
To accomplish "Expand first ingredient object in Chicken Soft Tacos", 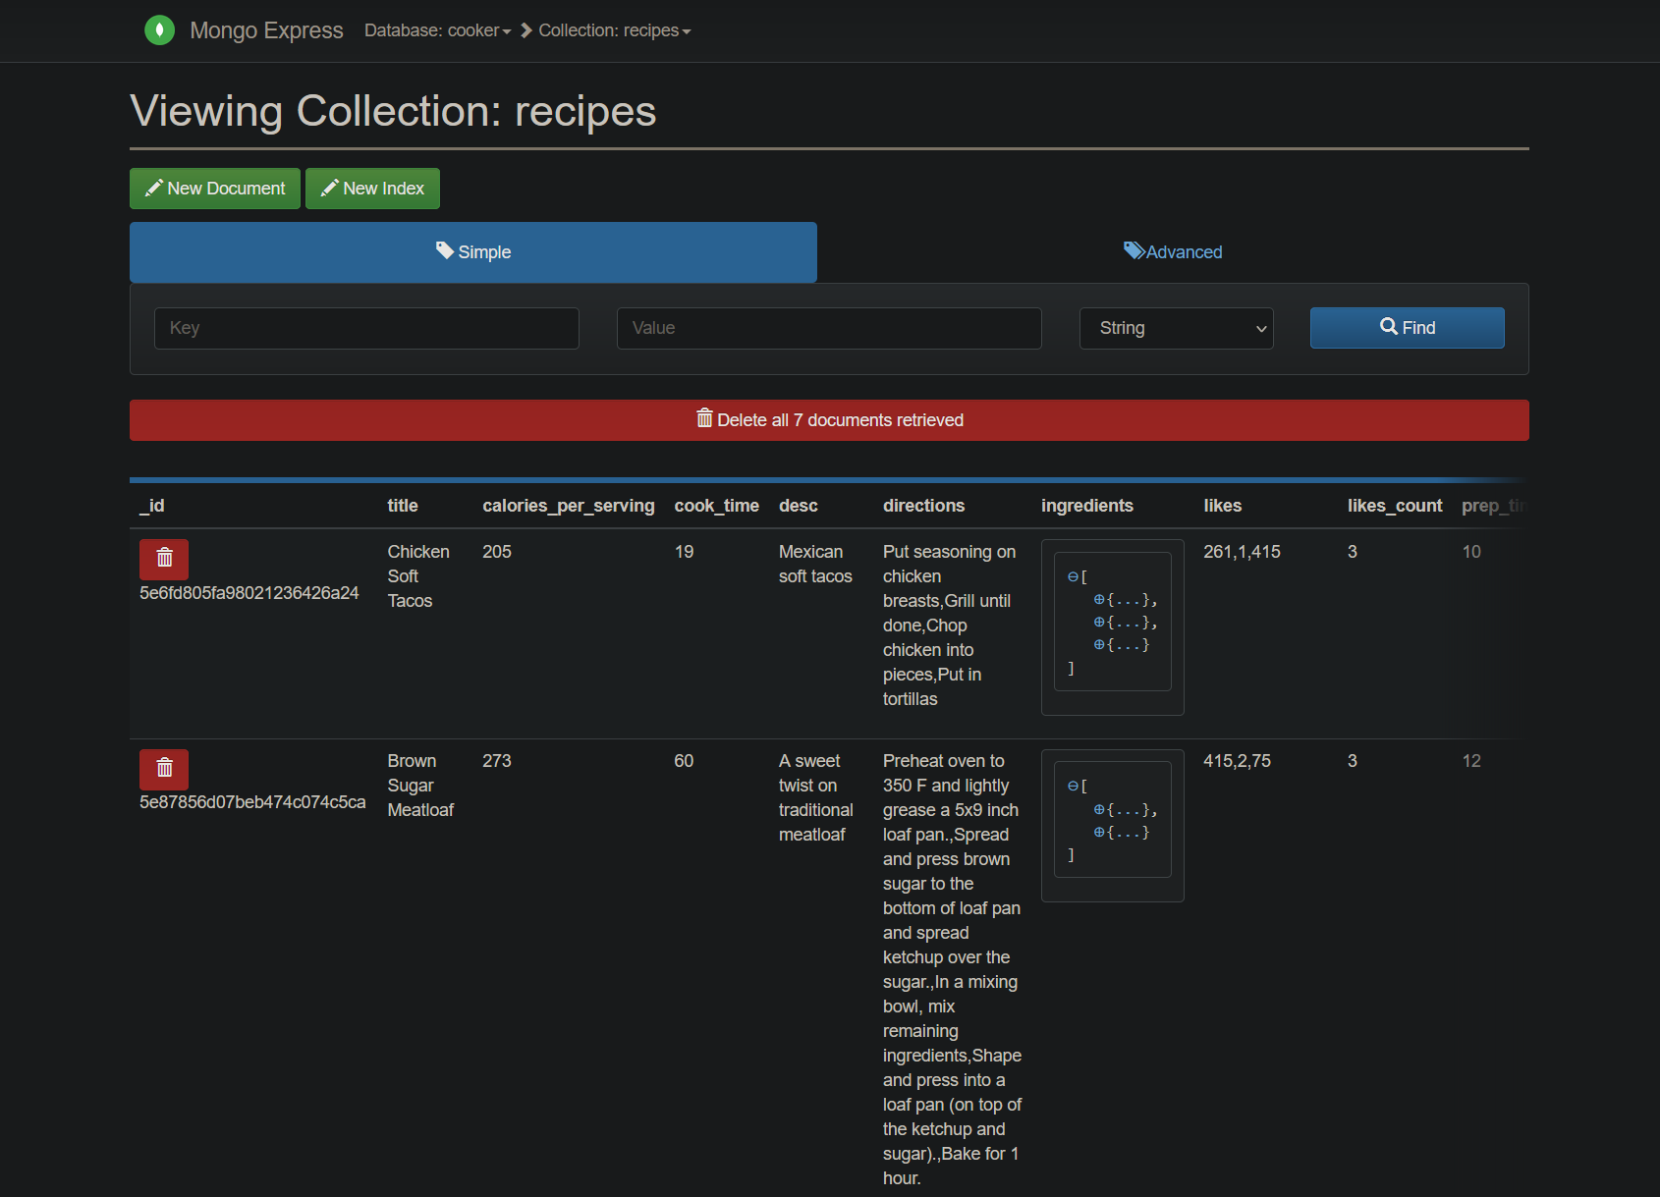I will [1099, 600].
